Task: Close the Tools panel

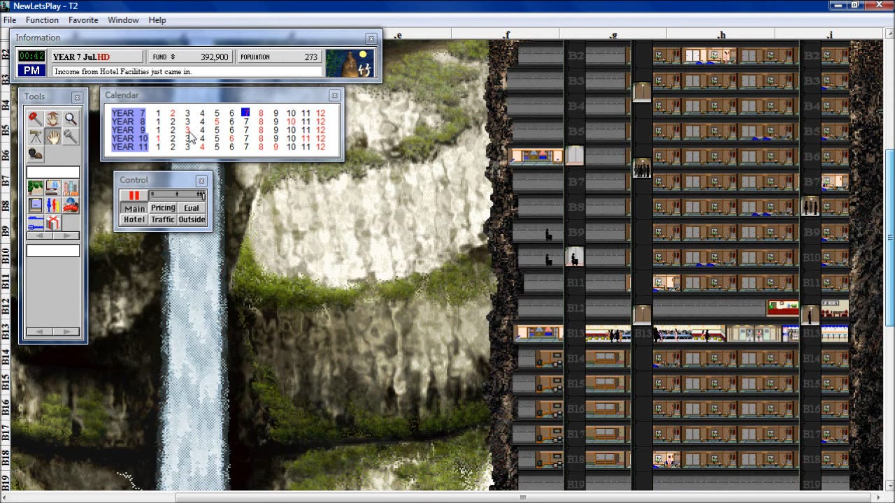Action: pos(77,97)
